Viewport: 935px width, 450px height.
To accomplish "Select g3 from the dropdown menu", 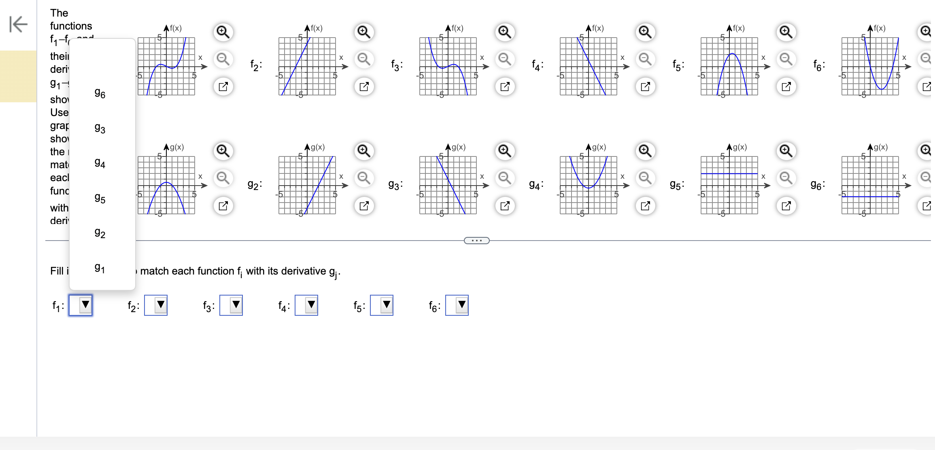I will 100,129.
